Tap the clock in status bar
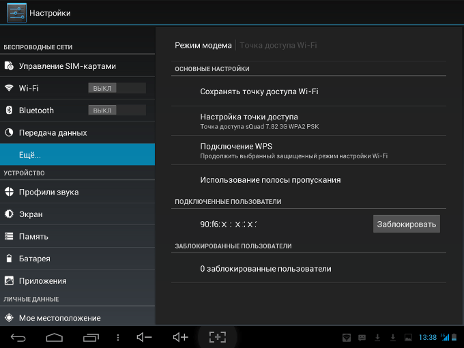Viewport: 464px width, 348px height. tap(428, 337)
